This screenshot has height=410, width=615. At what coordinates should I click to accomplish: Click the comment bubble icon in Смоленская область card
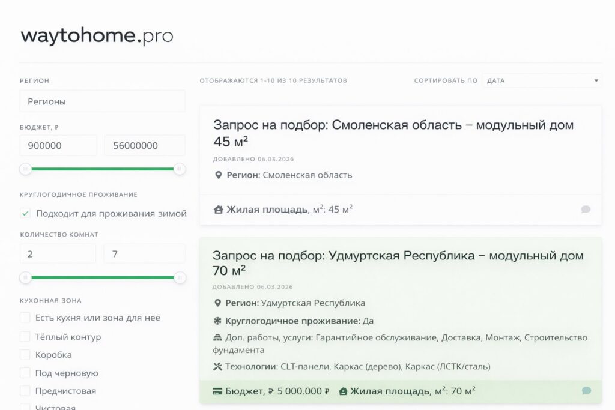point(586,210)
